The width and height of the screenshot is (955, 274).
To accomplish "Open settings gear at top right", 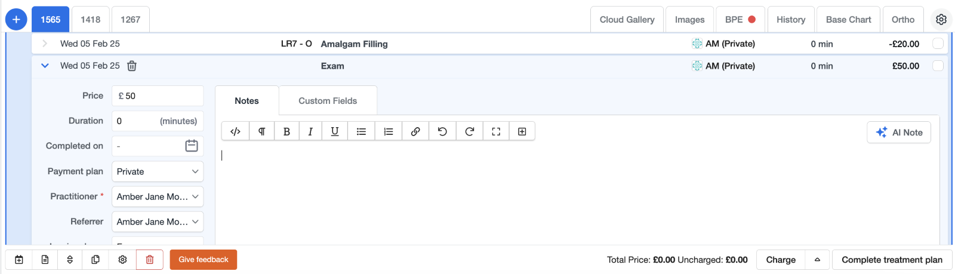I will [941, 20].
